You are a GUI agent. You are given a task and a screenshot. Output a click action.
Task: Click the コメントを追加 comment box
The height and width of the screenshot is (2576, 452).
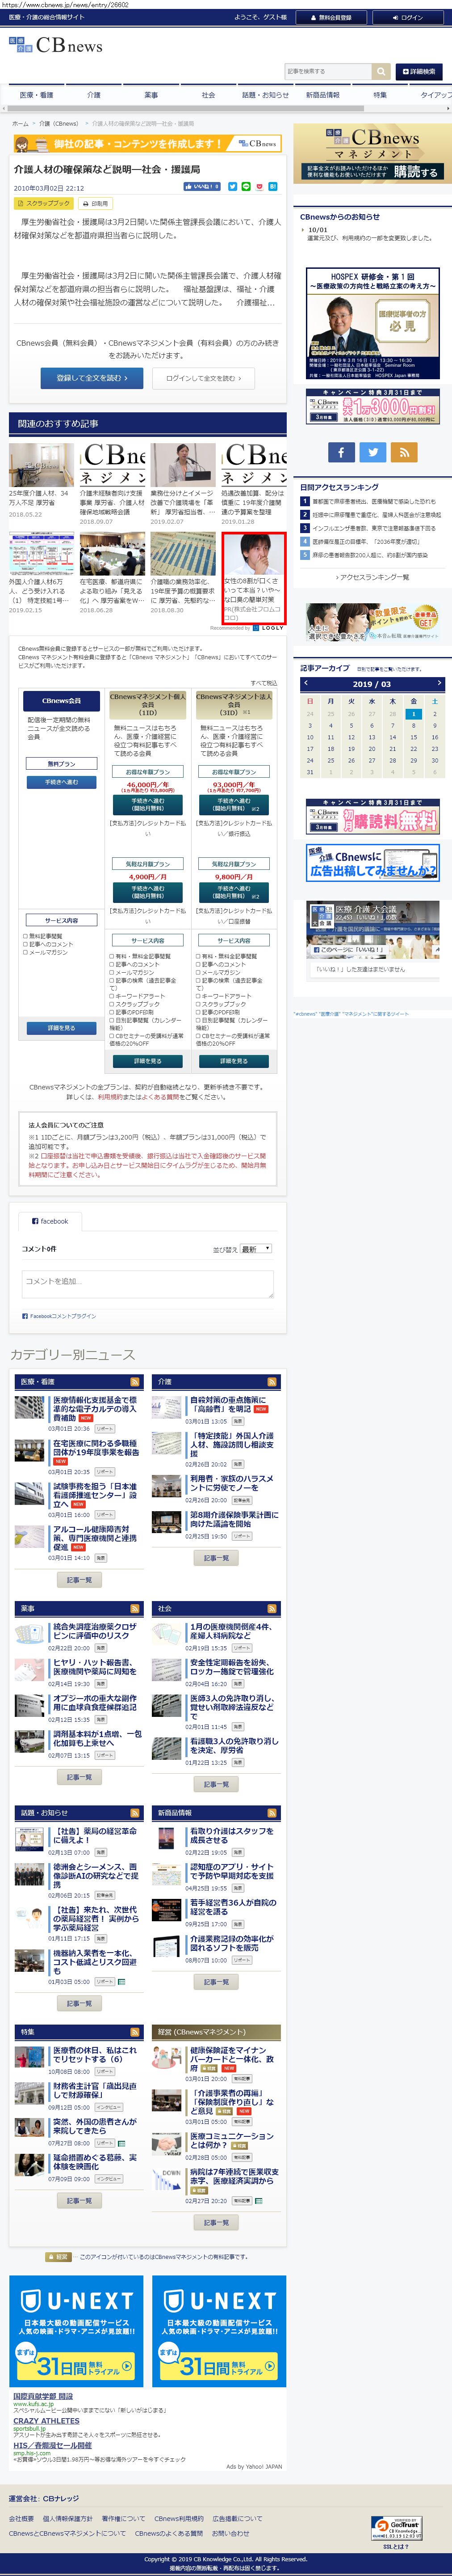click(x=148, y=1283)
